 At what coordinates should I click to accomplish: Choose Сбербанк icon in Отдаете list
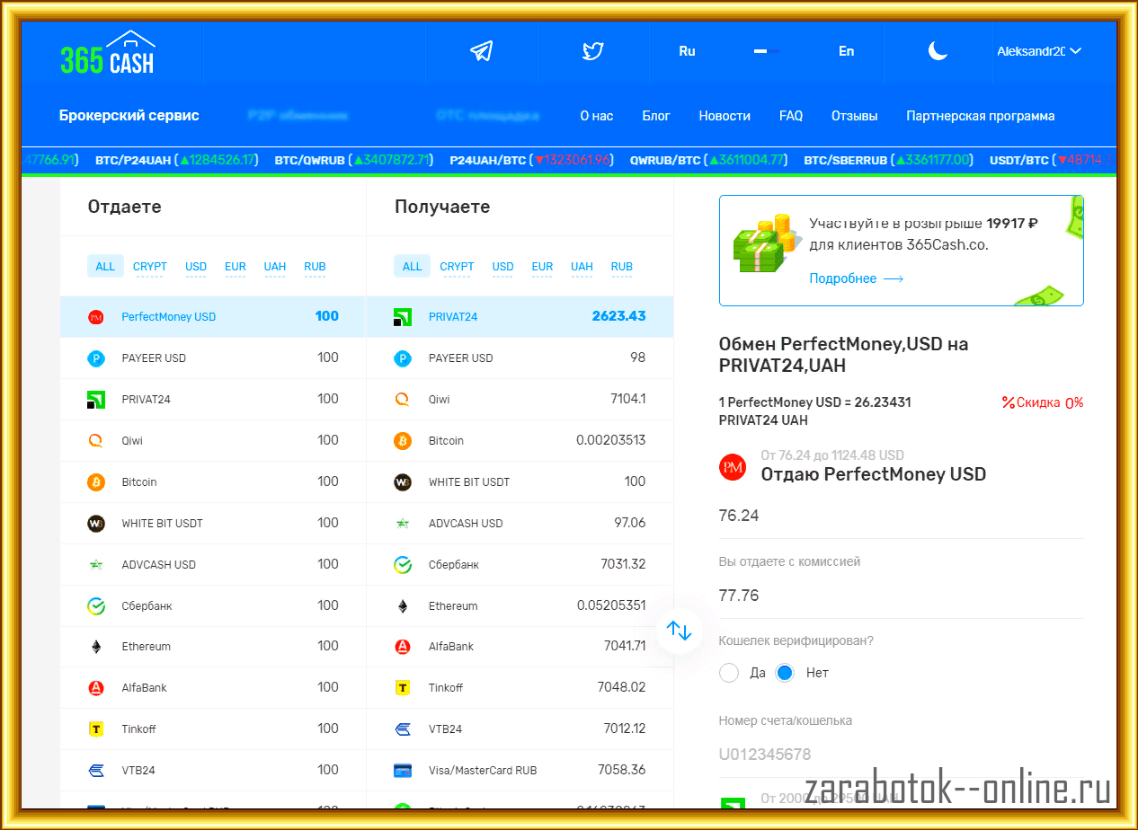(x=96, y=606)
